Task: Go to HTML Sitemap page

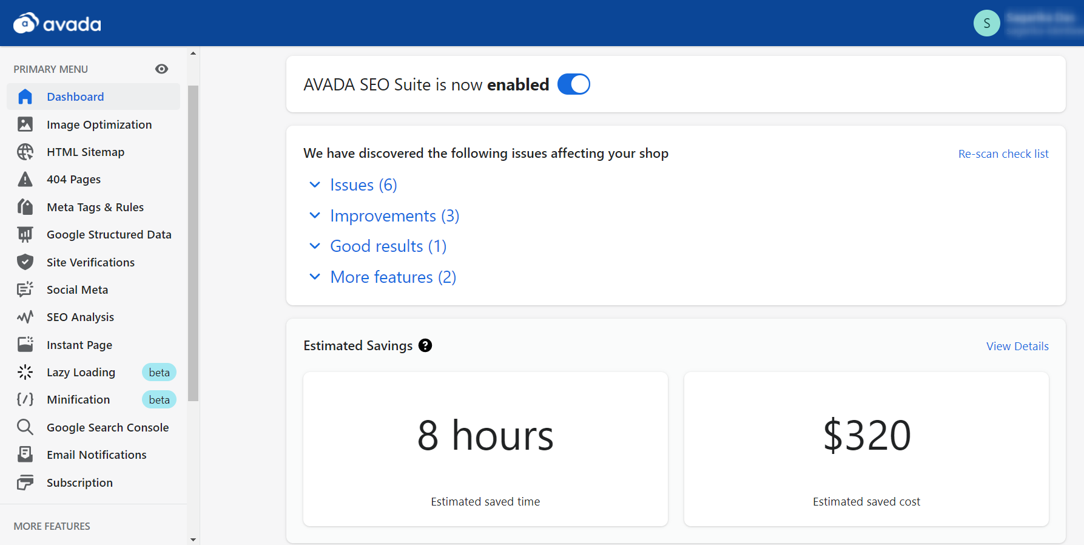Action: 93,152
